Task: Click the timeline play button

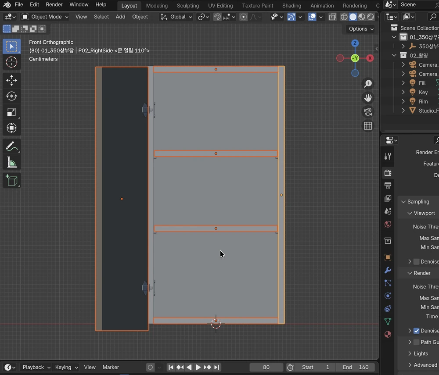Action: point(198,367)
